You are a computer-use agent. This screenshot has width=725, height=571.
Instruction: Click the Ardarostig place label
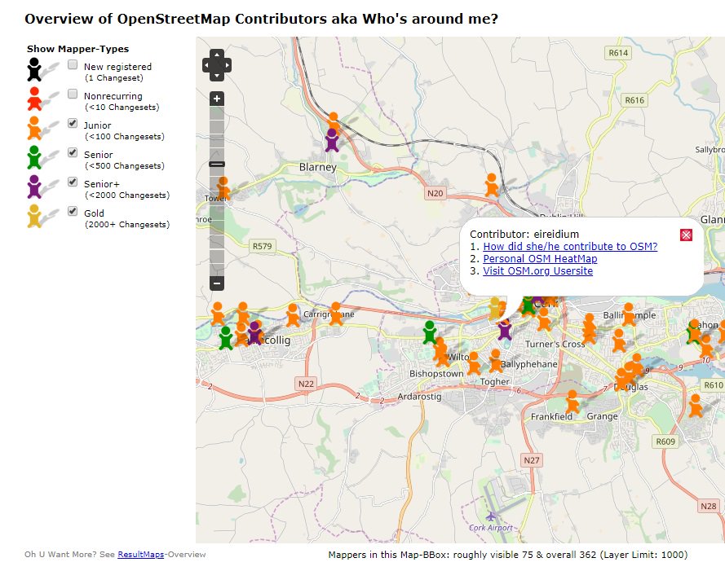pyautogui.click(x=419, y=397)
